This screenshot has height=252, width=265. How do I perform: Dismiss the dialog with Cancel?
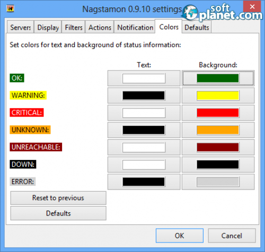[232, 236]
